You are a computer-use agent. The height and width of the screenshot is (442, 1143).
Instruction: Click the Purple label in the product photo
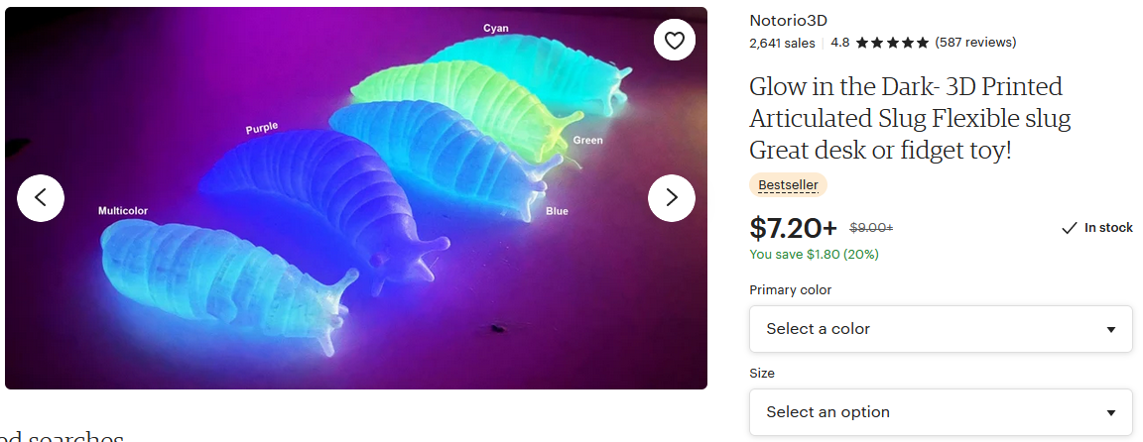(x=262, y=128)
